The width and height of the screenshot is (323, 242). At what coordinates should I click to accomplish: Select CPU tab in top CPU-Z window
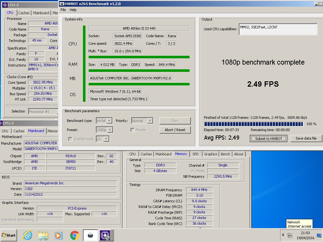pos(10,13)
